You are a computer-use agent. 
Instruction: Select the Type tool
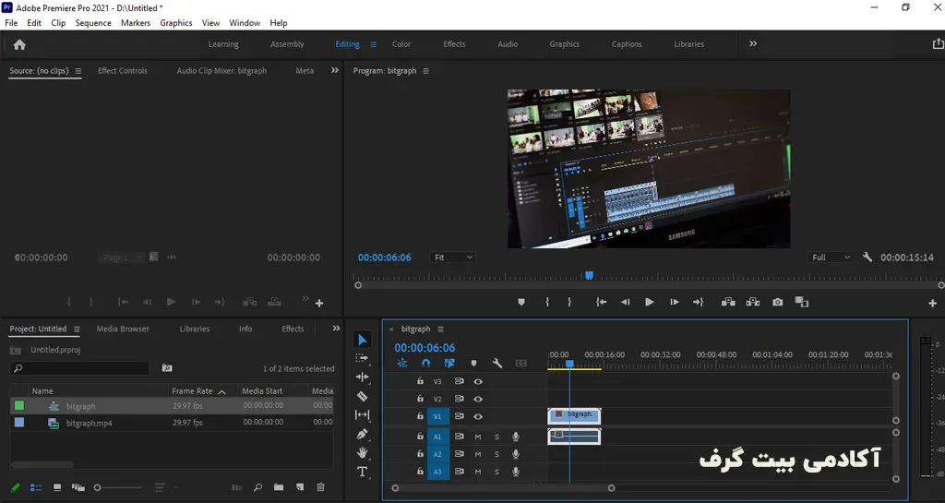point(362,472)
